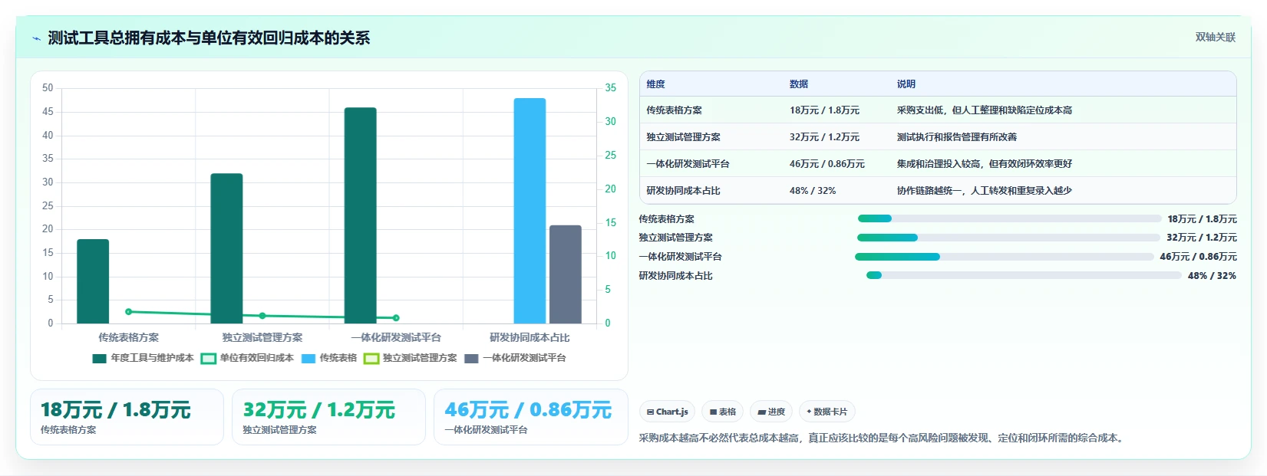
Task: Click the gray bar for 研发协同成本占比
Action: pyautogui.click(x=566, y=274)
